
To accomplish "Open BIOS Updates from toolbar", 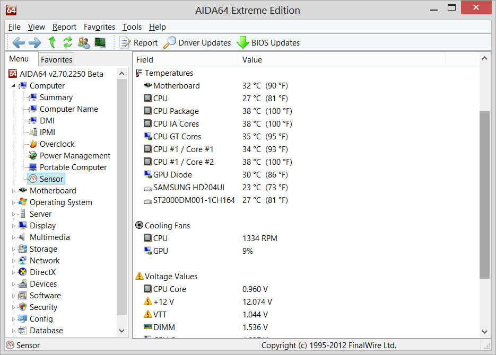I will [x=268, y=43].
